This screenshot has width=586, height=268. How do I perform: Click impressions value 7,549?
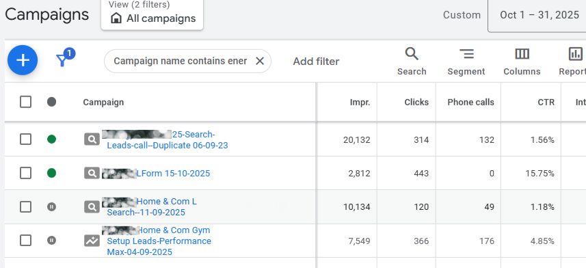[359, 241]
